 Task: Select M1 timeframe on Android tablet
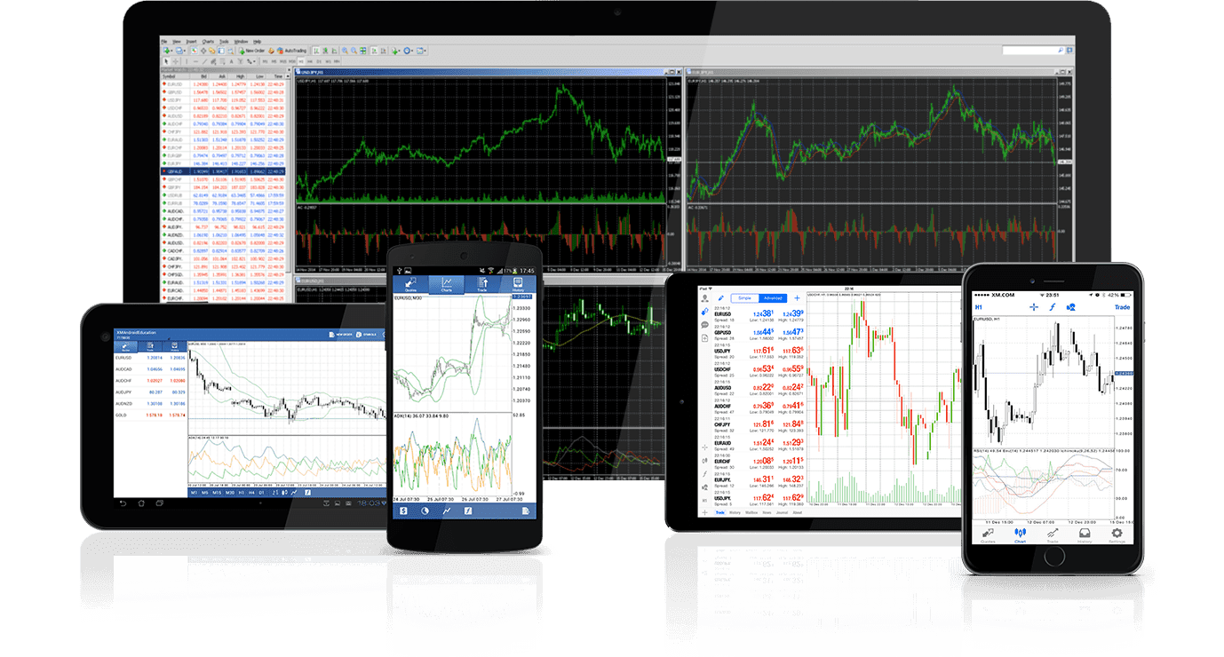(x=194, y=493)
